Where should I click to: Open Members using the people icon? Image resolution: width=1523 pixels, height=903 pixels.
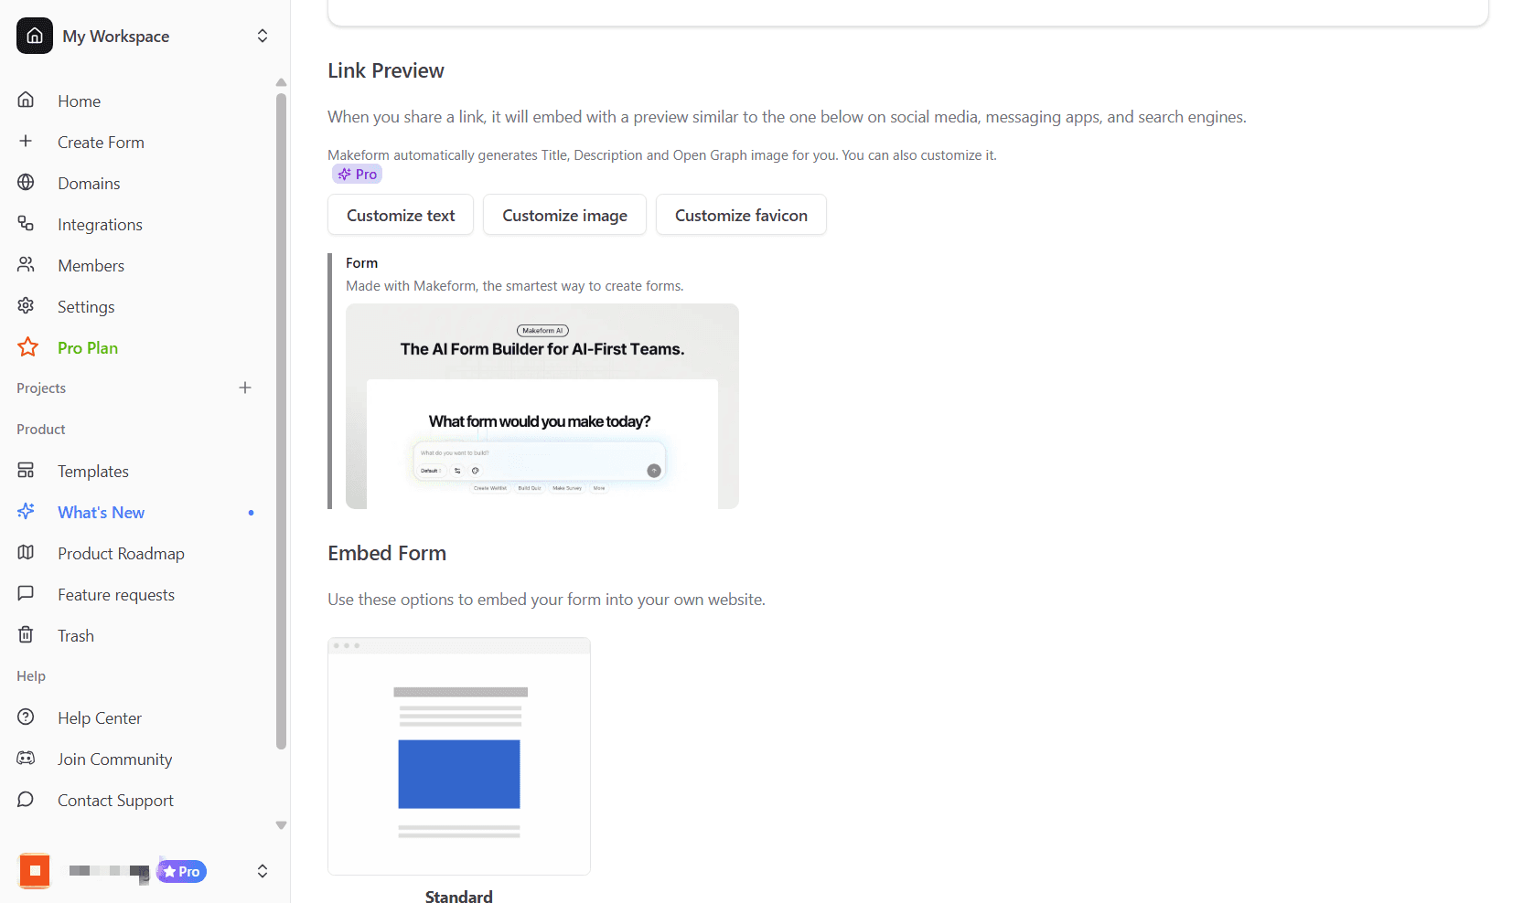pyautogui.click(x=26, y=265)
